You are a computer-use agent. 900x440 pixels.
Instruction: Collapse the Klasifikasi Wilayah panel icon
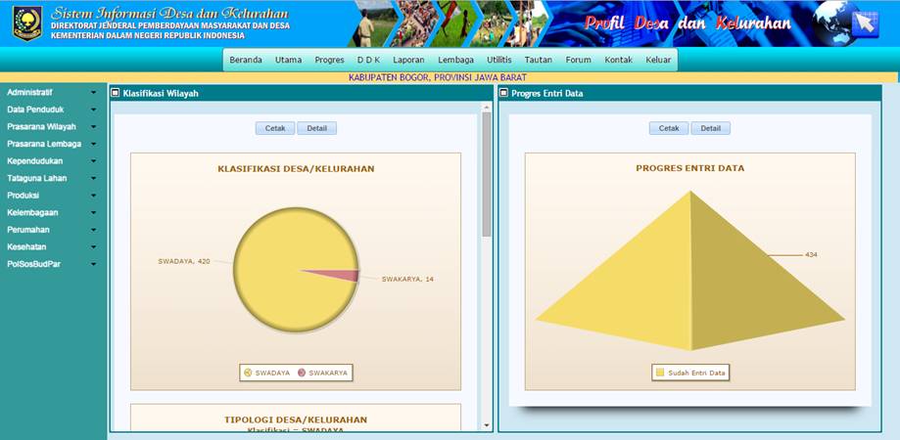(x=116, y=93)
